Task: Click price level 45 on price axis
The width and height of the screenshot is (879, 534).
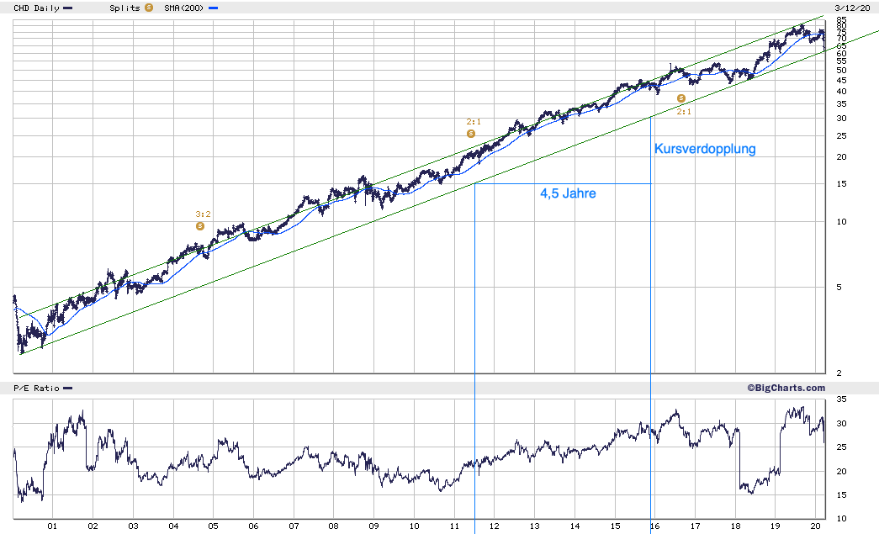Action: tap(841, 81)
